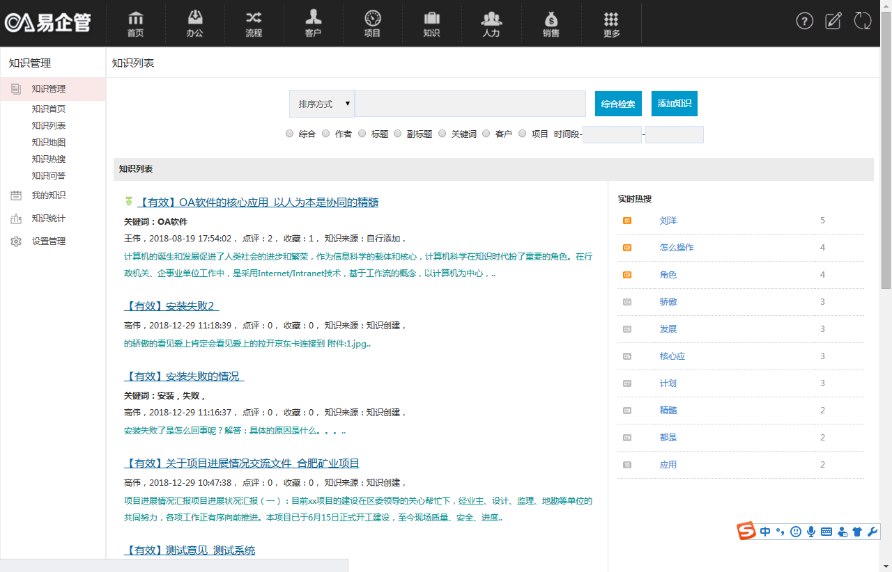Viewport: 892px width, 572px height.
Task: Open the 流程 workflow module icon
Action: (254, 23)
